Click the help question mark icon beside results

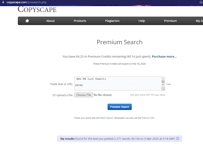[x=178, y=138]
